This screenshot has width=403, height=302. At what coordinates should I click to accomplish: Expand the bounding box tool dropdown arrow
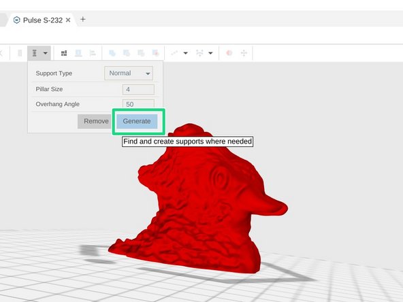pyautogui.click(x=210, y=53)
